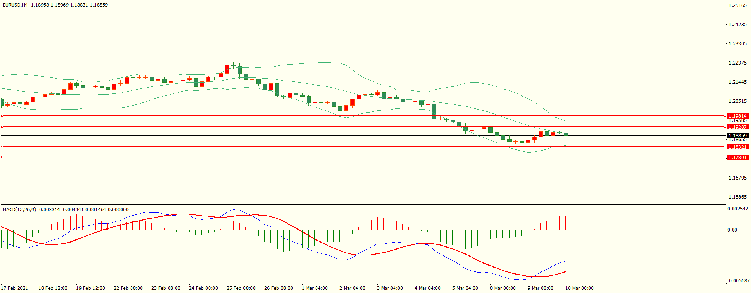Screen dimensions: 751x293
Task: Select the red 1.18321 price level label
Action: [x=737, y=147]
